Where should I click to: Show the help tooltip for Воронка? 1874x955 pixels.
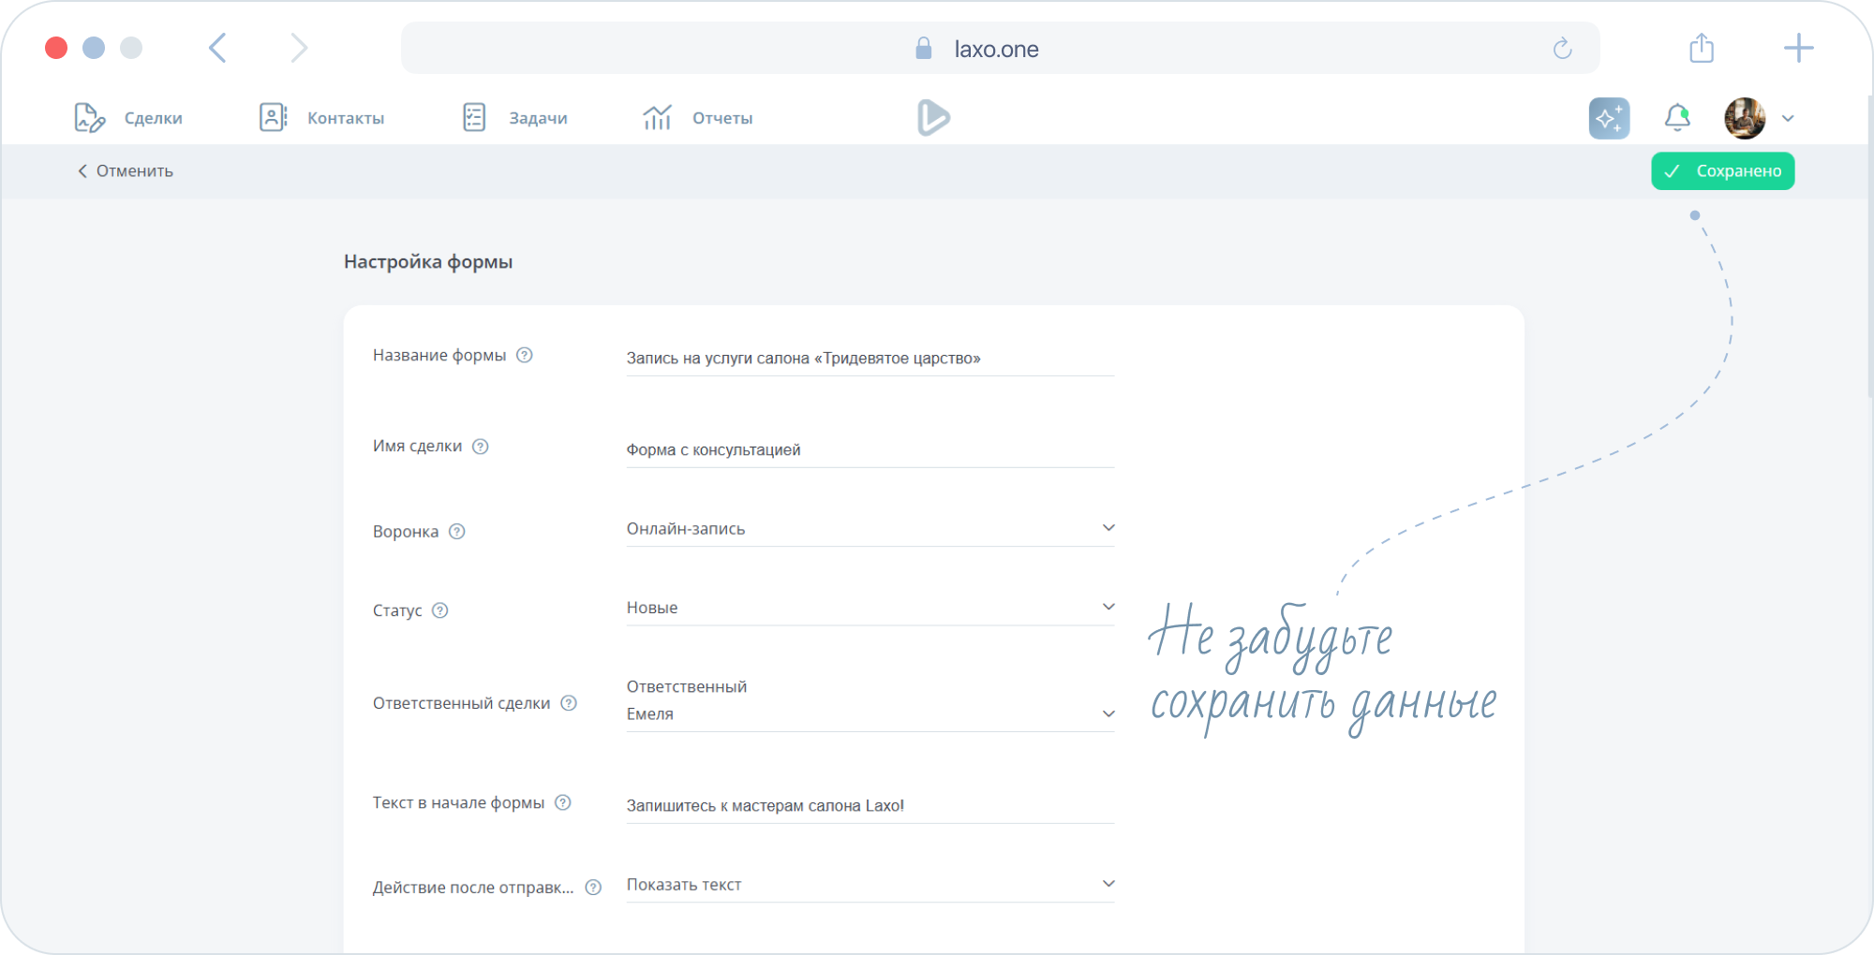click(457, 532)
